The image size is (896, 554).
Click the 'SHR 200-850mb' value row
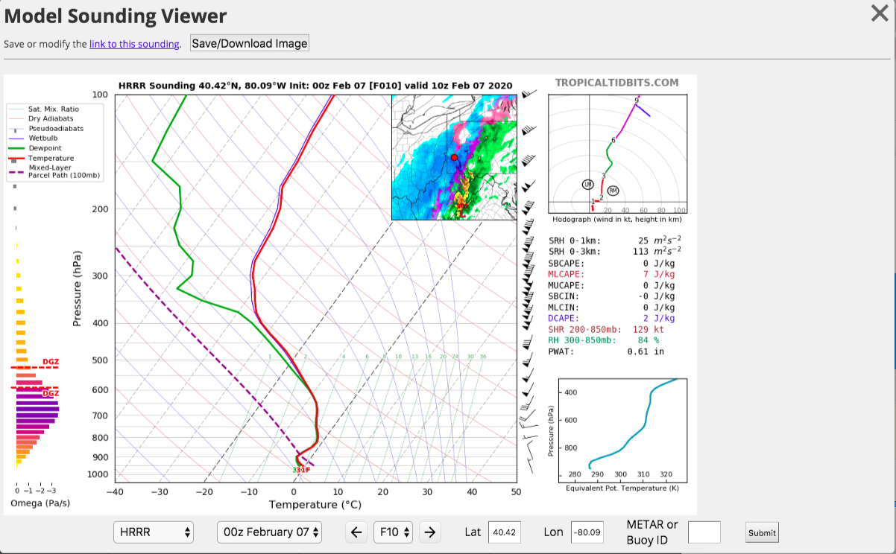coord(606,329)
